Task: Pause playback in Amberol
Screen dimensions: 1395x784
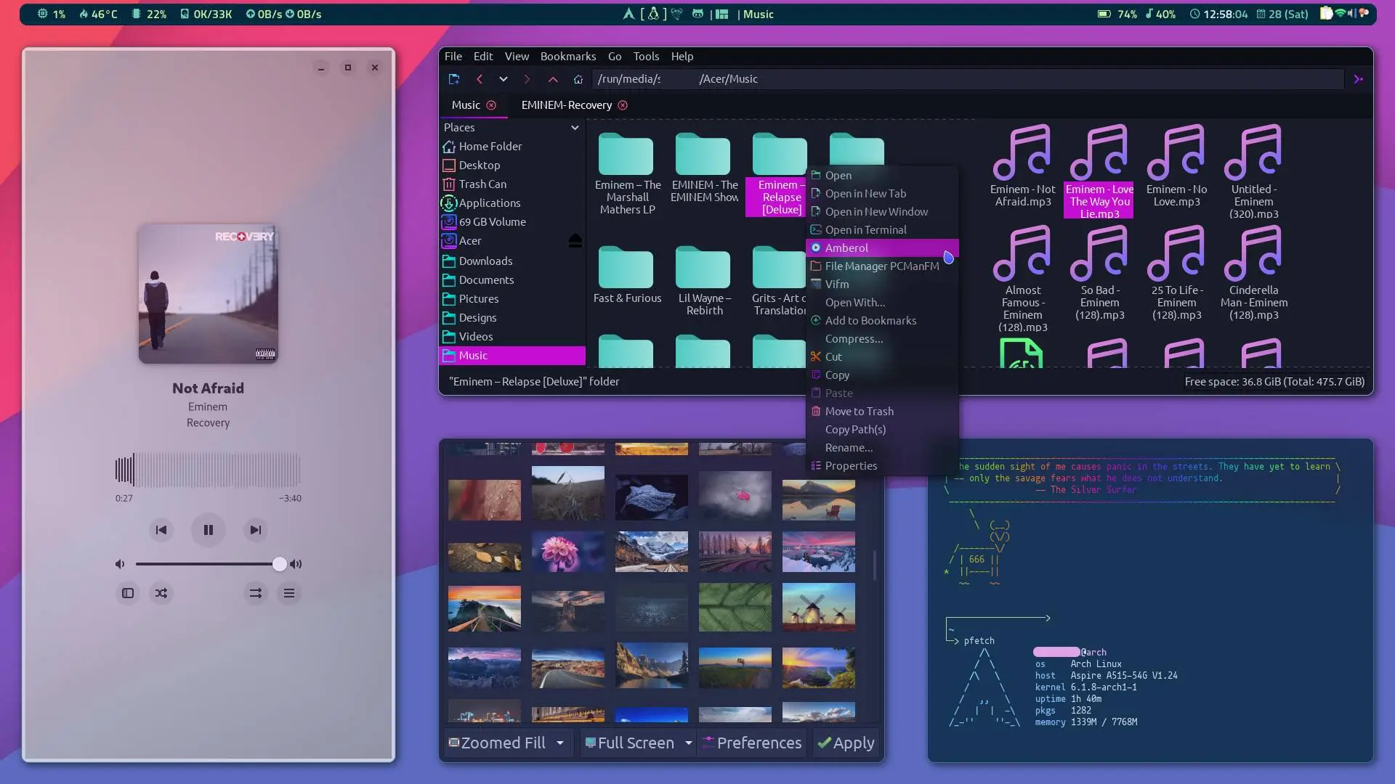Action: point(208,530)
